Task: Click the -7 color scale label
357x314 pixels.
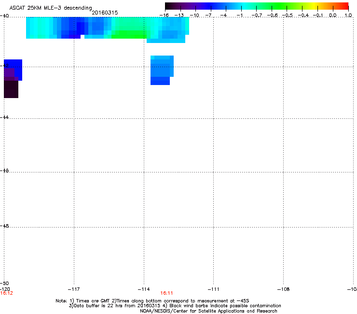Action: 208,15
